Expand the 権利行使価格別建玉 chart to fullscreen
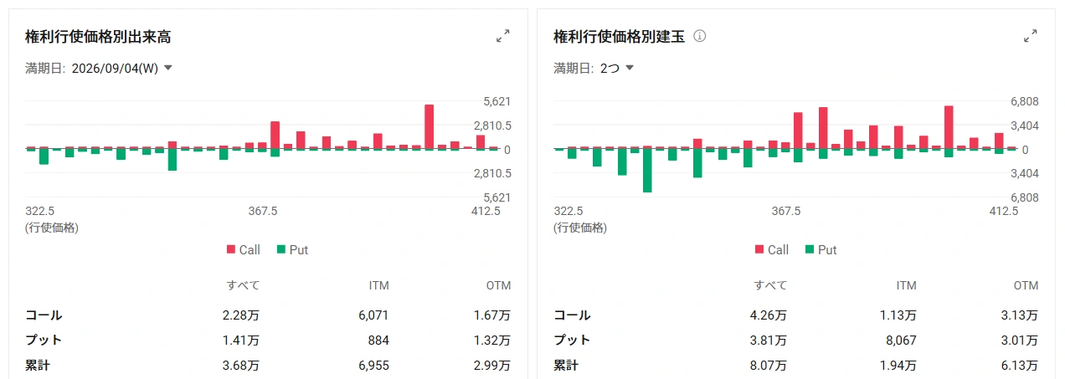1065x379 pixels. pos(1031,36)
